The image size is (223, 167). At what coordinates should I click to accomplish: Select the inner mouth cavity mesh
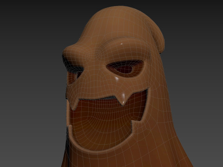click(107, 121)
